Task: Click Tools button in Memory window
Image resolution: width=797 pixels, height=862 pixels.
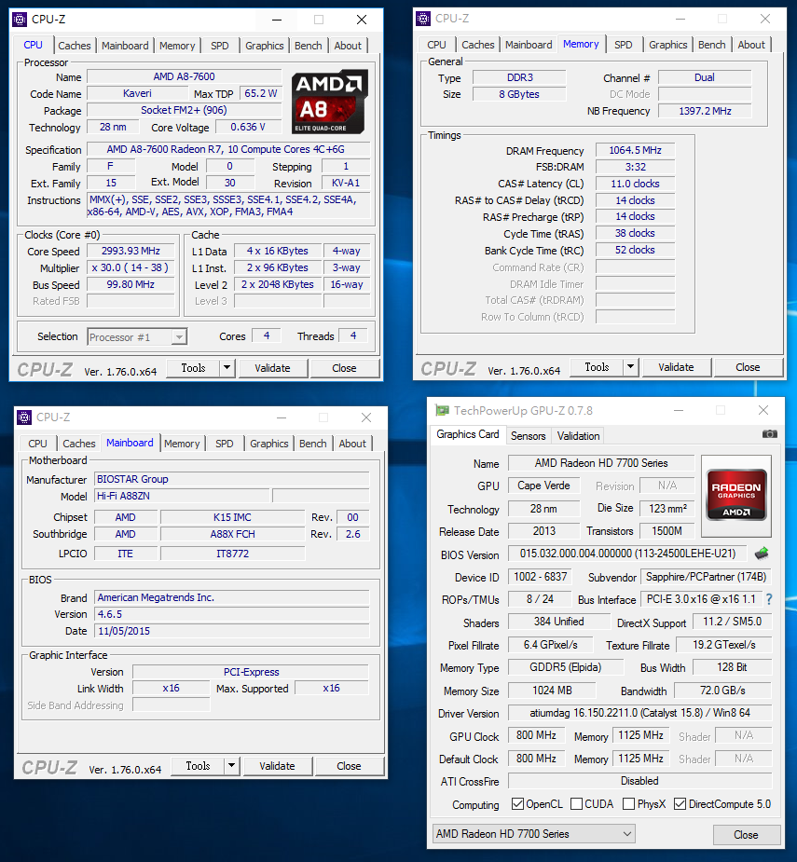Action: 597,366
